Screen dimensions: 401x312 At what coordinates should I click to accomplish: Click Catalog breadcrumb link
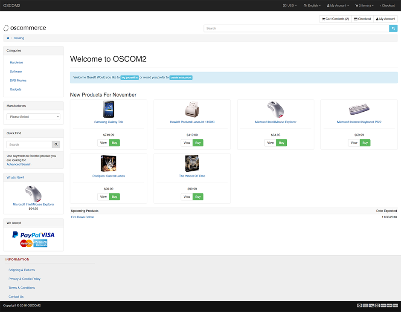point(19,38)
